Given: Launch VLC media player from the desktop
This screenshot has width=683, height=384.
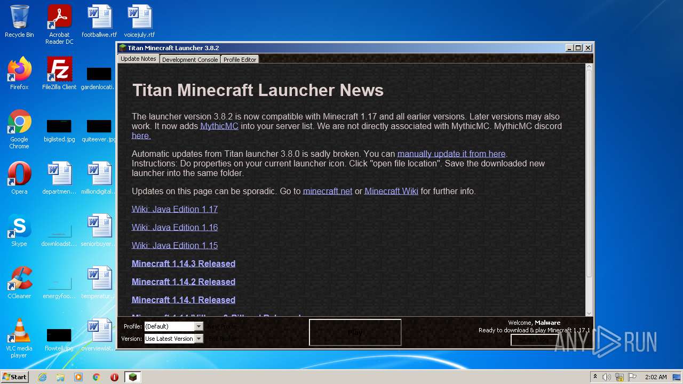Looking at the screenshot, I should pyautogui.click(x=19, y=338).
